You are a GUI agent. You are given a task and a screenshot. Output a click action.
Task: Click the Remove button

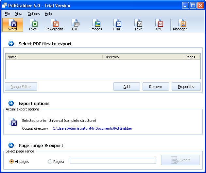(156, 87)
